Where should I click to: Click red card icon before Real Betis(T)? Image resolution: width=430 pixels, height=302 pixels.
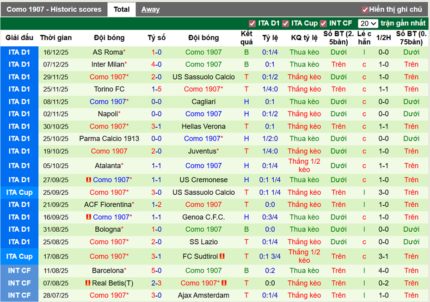pos(88,283)
